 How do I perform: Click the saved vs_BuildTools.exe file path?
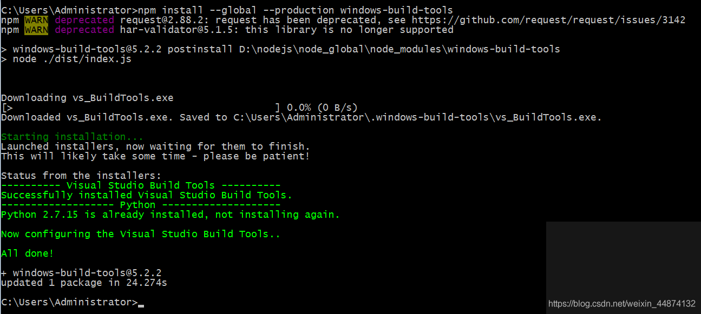(x=416, y=117)
